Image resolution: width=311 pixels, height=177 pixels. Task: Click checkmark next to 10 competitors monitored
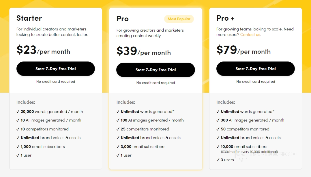pyautogui.click(x=18, y=129)
